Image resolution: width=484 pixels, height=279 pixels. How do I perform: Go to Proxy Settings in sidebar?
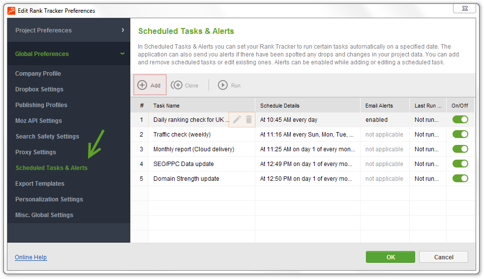point(35,152)
